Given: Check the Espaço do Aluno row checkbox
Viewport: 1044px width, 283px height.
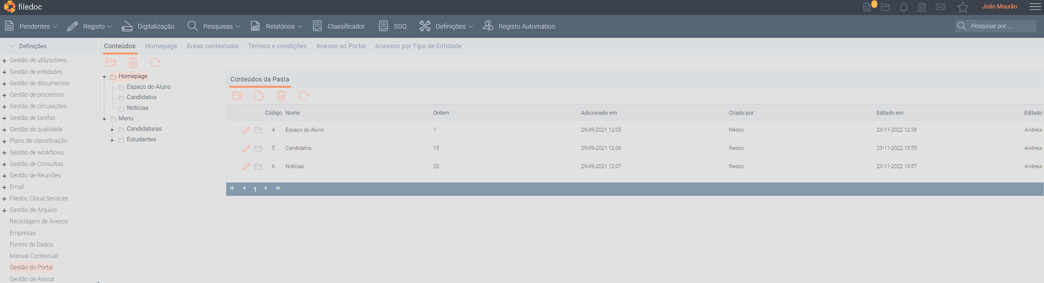Looking at the screenshot, I should (232, 130).
